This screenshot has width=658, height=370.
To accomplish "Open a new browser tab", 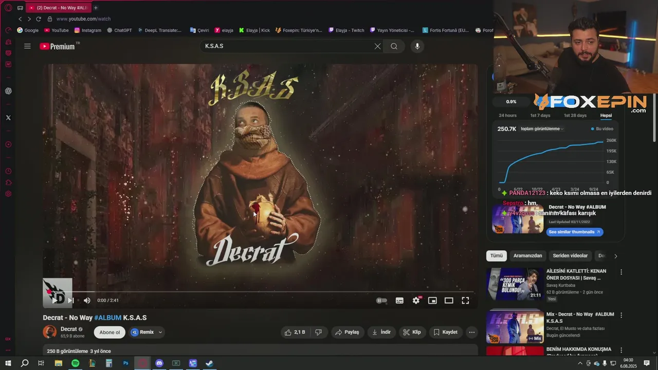I will (96, 8).
